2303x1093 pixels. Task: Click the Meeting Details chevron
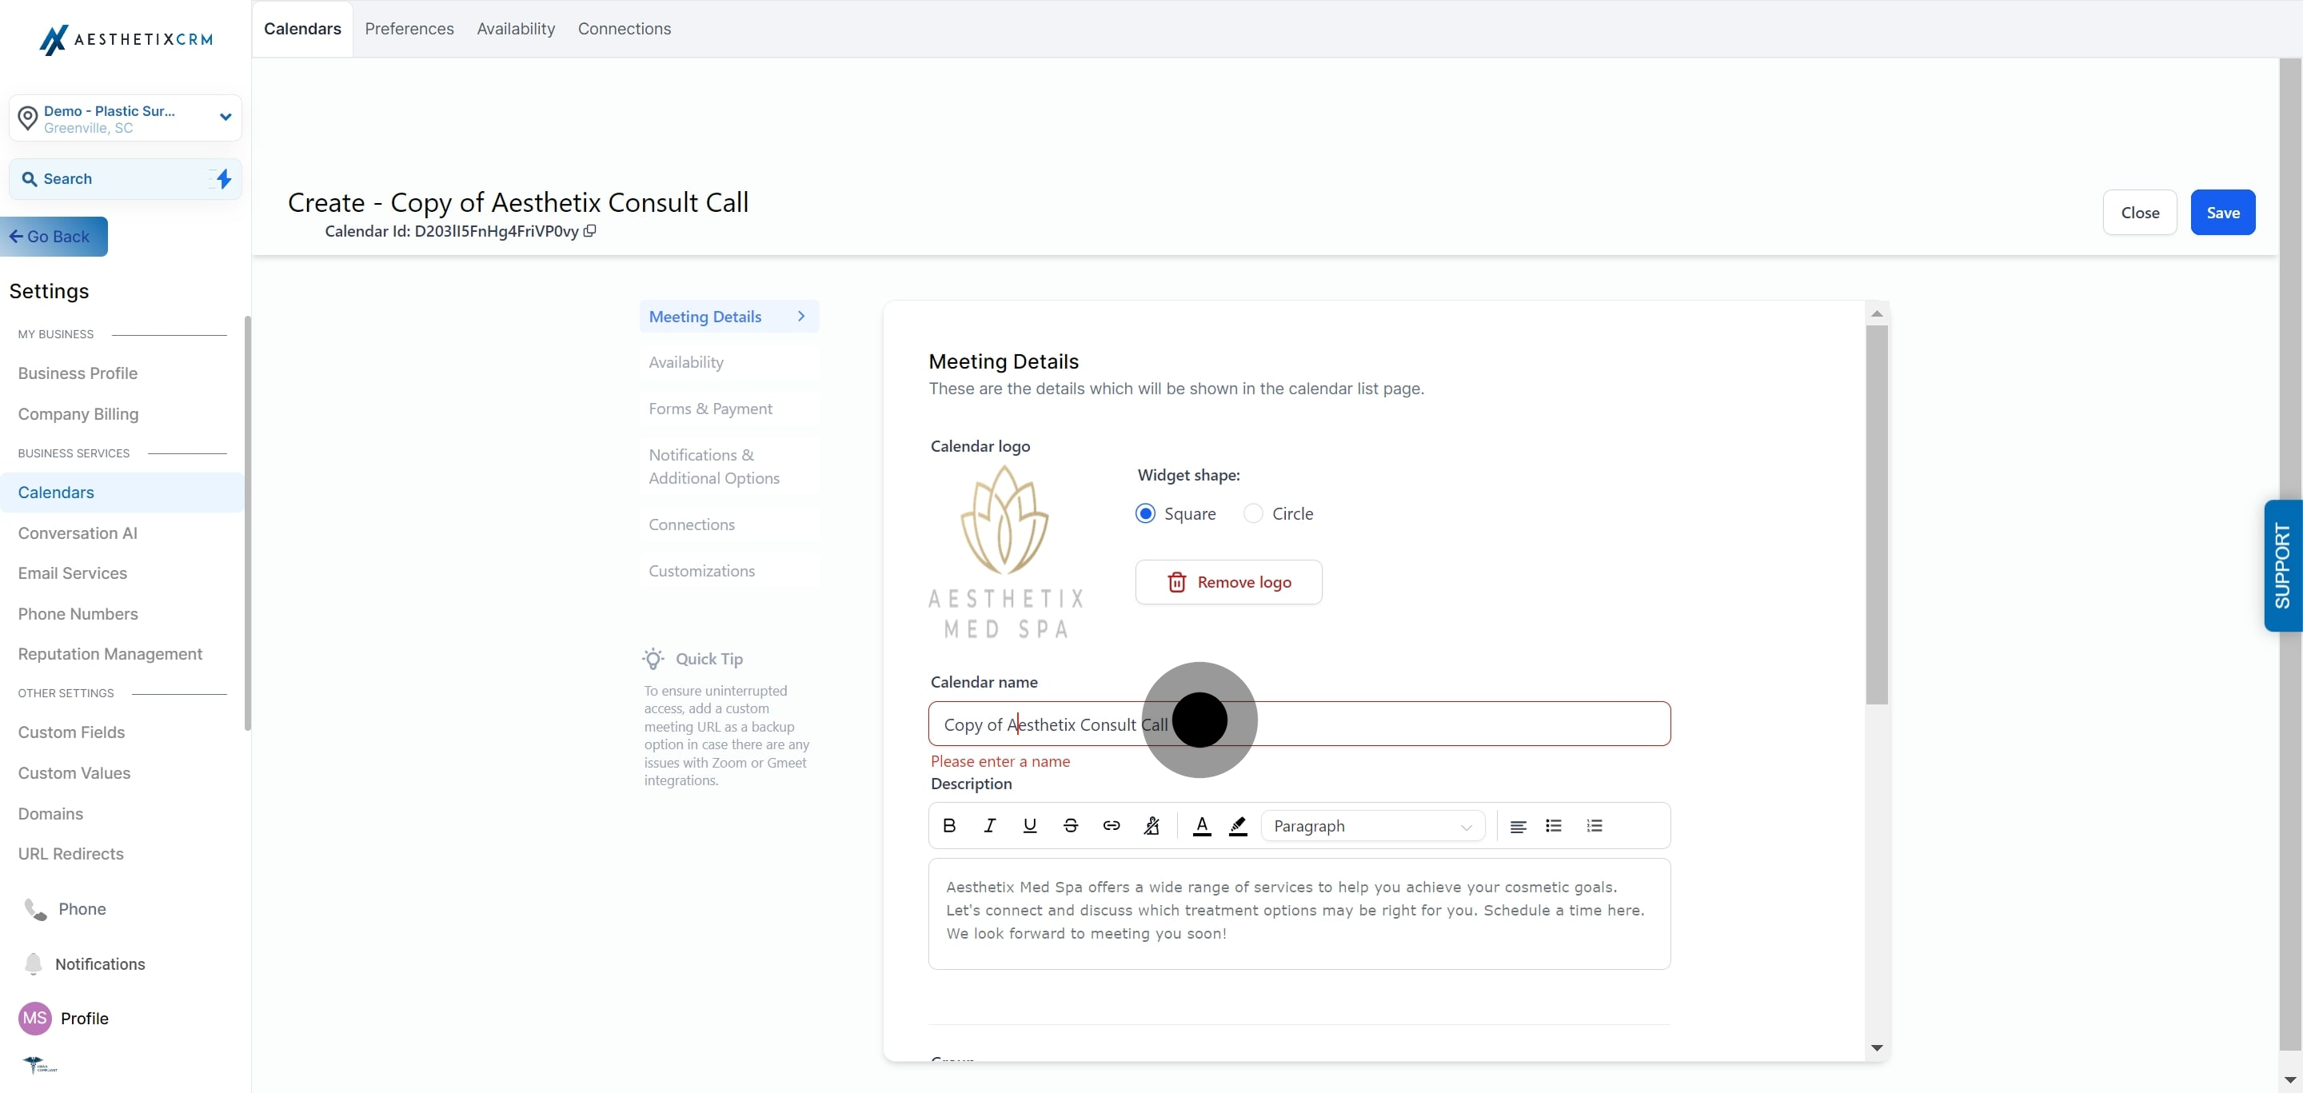pos(801,317)
